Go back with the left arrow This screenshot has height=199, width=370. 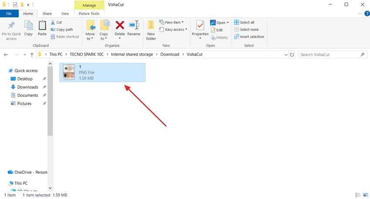coord(6,55)
